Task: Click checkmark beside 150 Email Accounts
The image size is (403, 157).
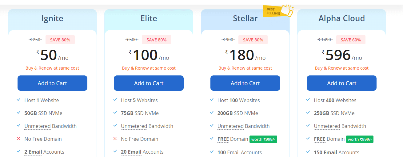Action: click(308, 152)
